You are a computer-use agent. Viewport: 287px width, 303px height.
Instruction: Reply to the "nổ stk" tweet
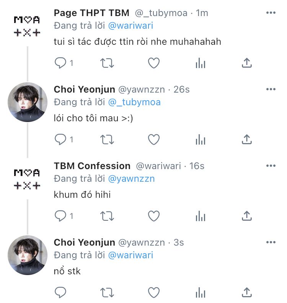coord(60,293)
